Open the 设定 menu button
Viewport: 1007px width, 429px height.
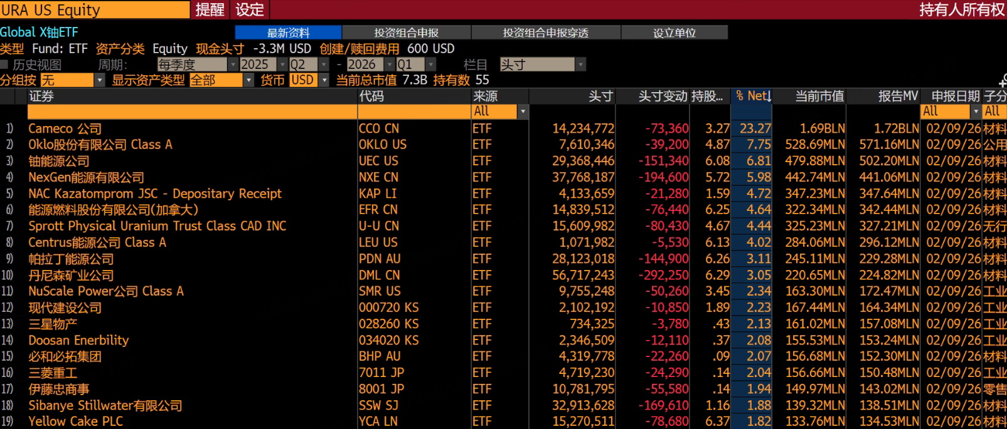(x=250, y=9)
